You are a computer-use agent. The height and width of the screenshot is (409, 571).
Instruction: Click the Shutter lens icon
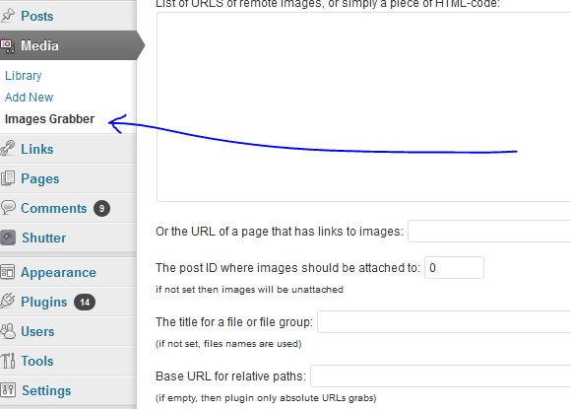[8, 238]
